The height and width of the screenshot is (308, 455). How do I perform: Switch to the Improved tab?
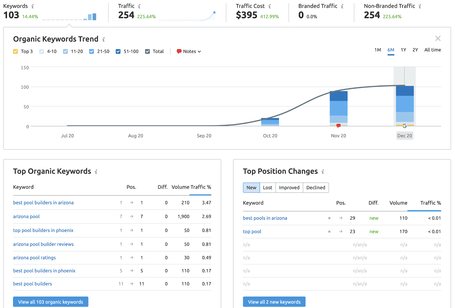(x=289, y=188)
